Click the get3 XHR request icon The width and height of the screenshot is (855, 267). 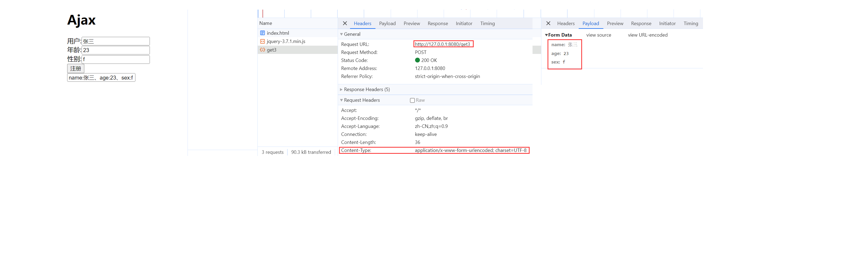pyautogui.click(x=262, y=50)
